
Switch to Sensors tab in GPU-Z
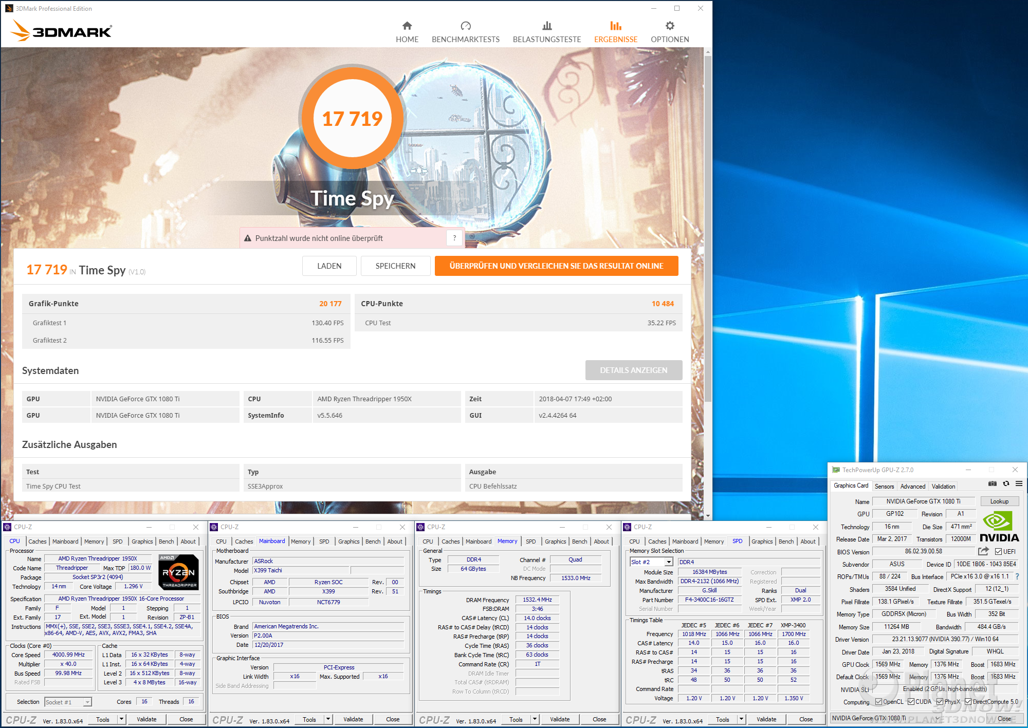[x=884, y=487]
